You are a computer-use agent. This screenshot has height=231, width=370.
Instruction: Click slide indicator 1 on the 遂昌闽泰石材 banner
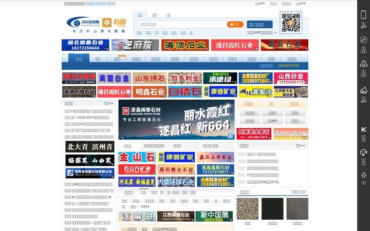(230, 136)
